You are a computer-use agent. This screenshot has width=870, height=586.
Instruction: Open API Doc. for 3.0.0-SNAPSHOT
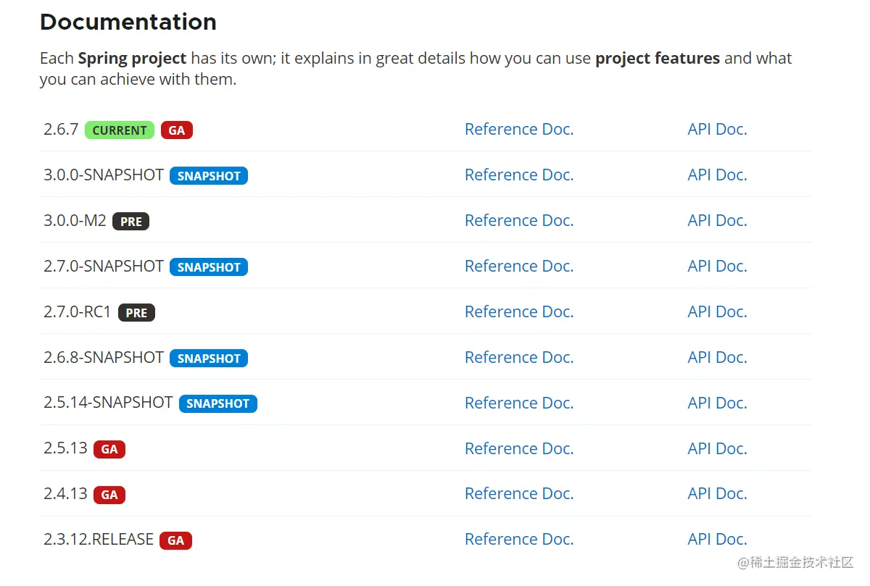pyautogui.click(x=717, y=175)
